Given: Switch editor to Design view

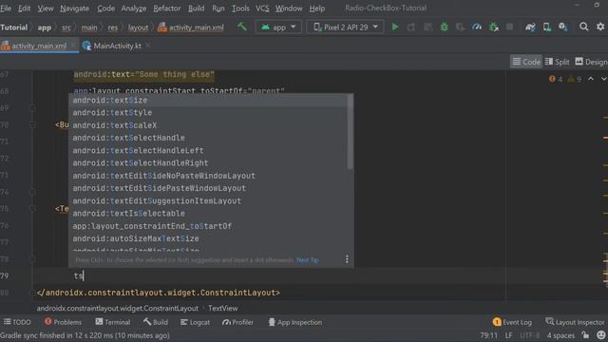Looking at the screenshot, I should 591,62.
